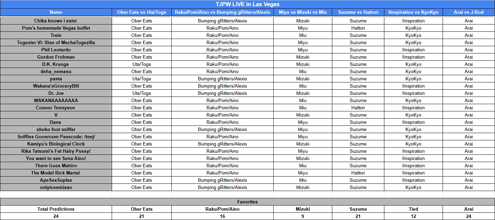The image size is (495, 220).
Task: Click 'Hattori' in The Model Rick Martel row
Action: coord(358,173)
